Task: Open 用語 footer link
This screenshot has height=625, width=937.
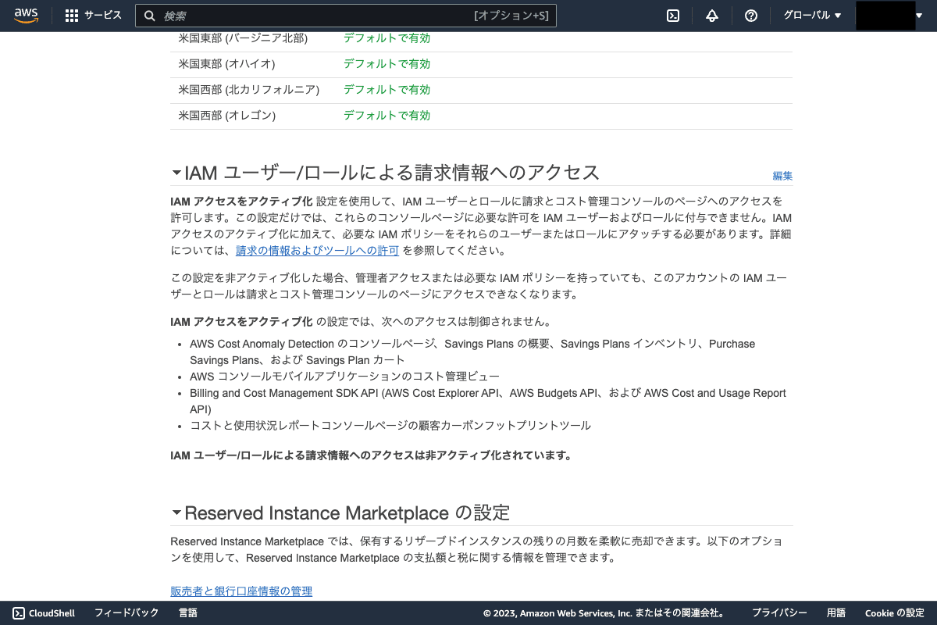Action: click(x=836, y=613)
